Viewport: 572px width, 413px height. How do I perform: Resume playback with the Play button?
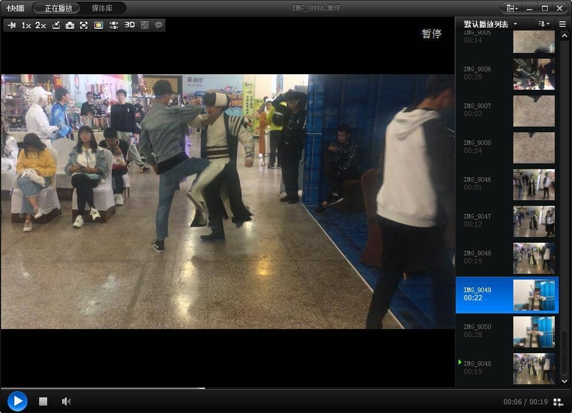click(x=17, y=401)
